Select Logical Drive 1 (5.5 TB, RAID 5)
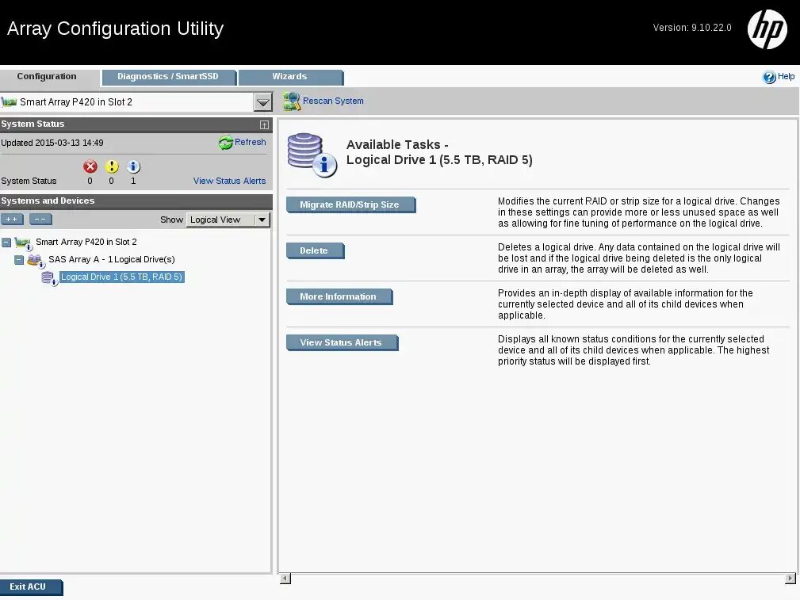This screenshot has width=800, height=600. [121, 277]
